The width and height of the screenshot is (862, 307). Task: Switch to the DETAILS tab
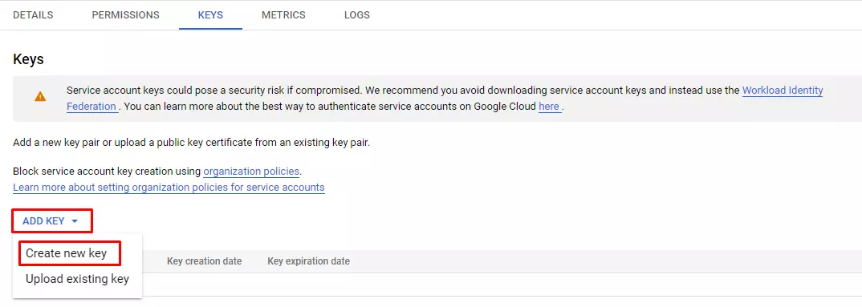(33, 14)
